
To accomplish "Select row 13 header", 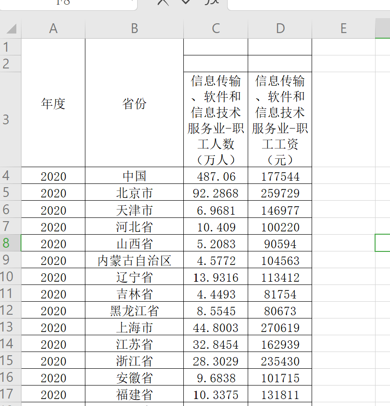I will [x=10, y=327].
